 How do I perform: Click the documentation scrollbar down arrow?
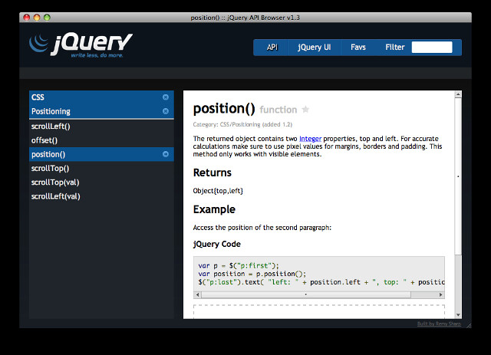tap(458, 315)
